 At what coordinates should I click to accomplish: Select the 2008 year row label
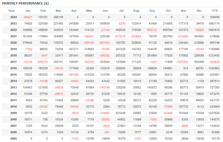[14, 119]
